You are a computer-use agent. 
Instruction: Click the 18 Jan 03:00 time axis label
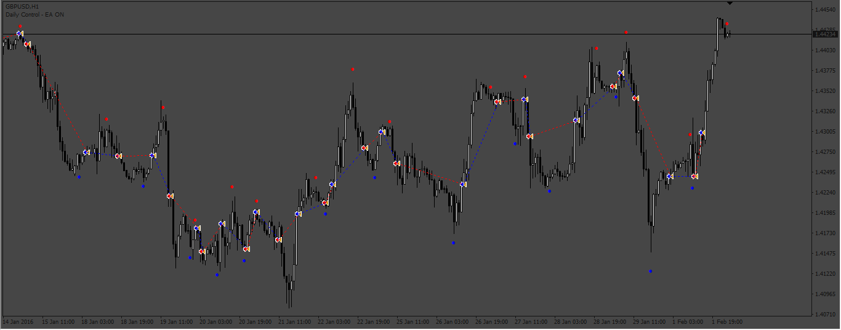click(x=98, y=322)
